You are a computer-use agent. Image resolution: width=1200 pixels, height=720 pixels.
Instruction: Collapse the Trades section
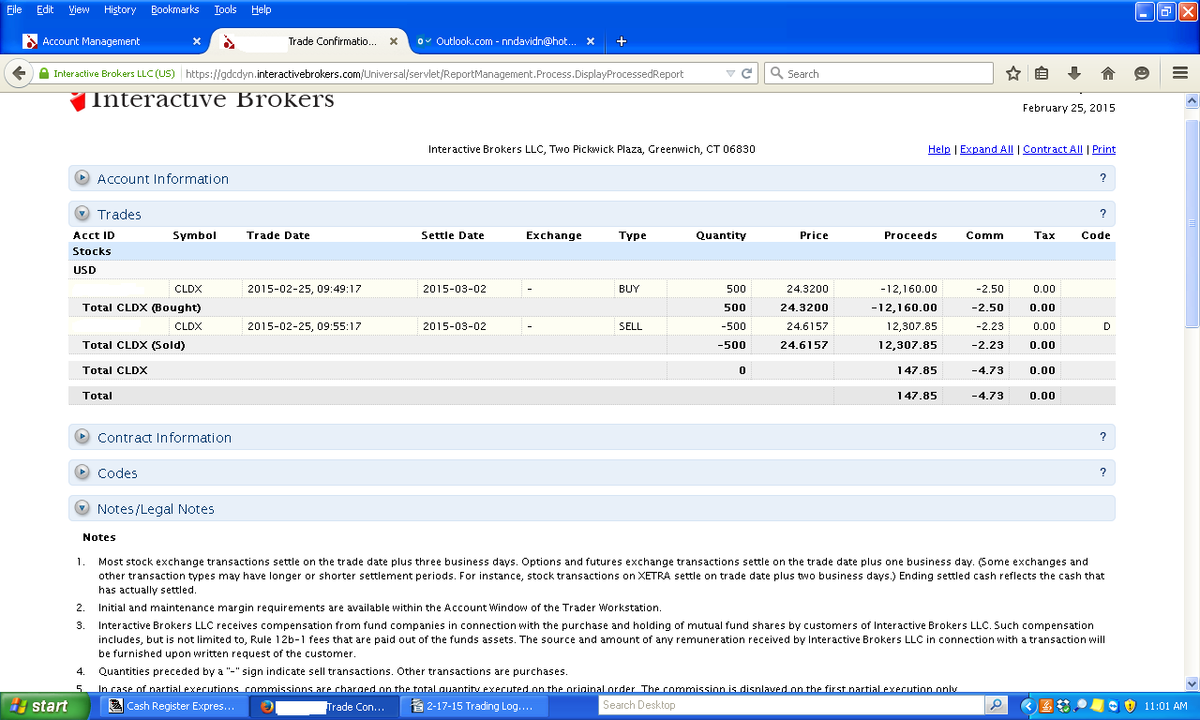pos(82,214)
